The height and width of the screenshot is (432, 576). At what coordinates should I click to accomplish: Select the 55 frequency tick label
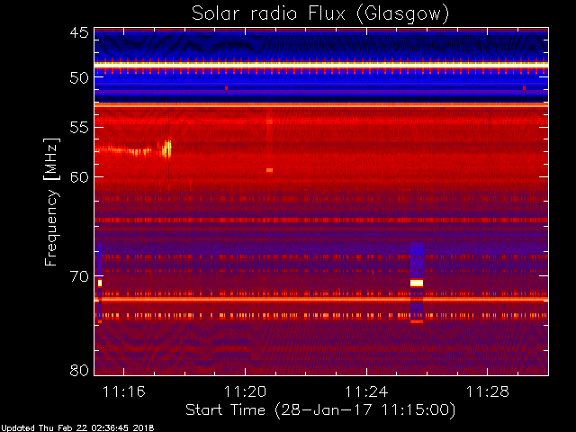79,128
